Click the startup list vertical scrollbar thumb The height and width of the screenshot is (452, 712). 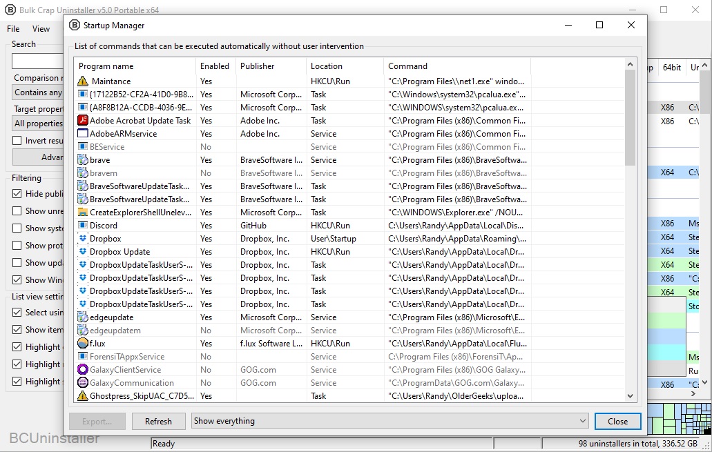[x=630, y=118]
